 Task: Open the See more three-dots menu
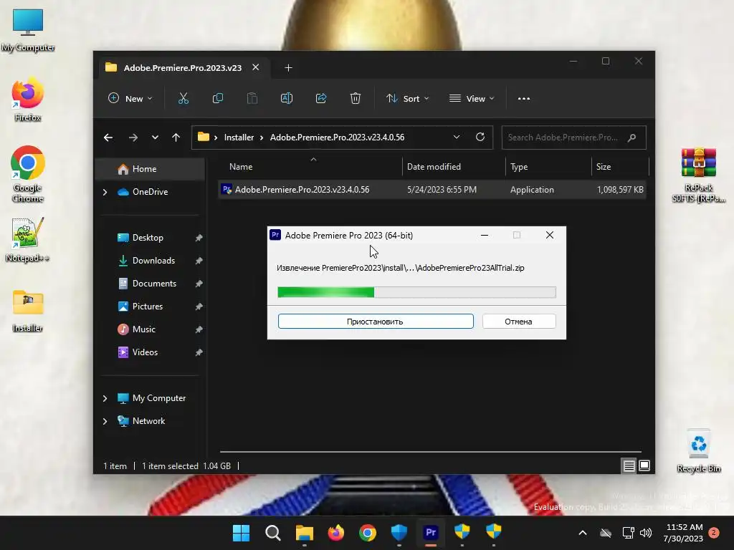coord(524,99)
